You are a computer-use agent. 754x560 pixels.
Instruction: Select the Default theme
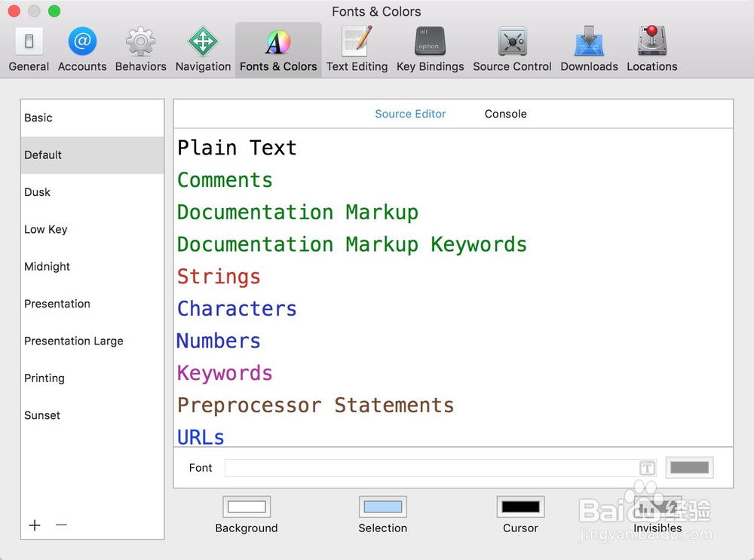92,155
